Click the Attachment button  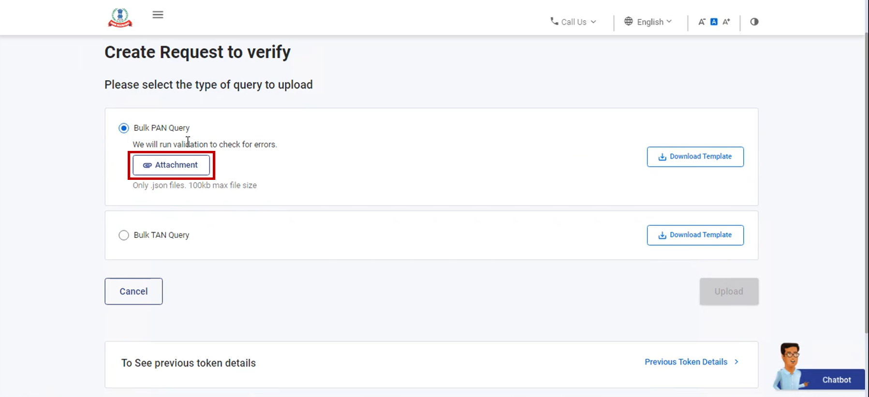pyautogui.click(x=171, y=165)
